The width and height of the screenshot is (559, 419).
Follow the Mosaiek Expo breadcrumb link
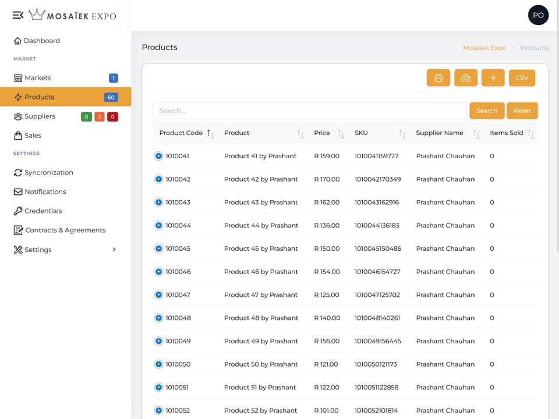pyautogui.click(x=484, y=48)
